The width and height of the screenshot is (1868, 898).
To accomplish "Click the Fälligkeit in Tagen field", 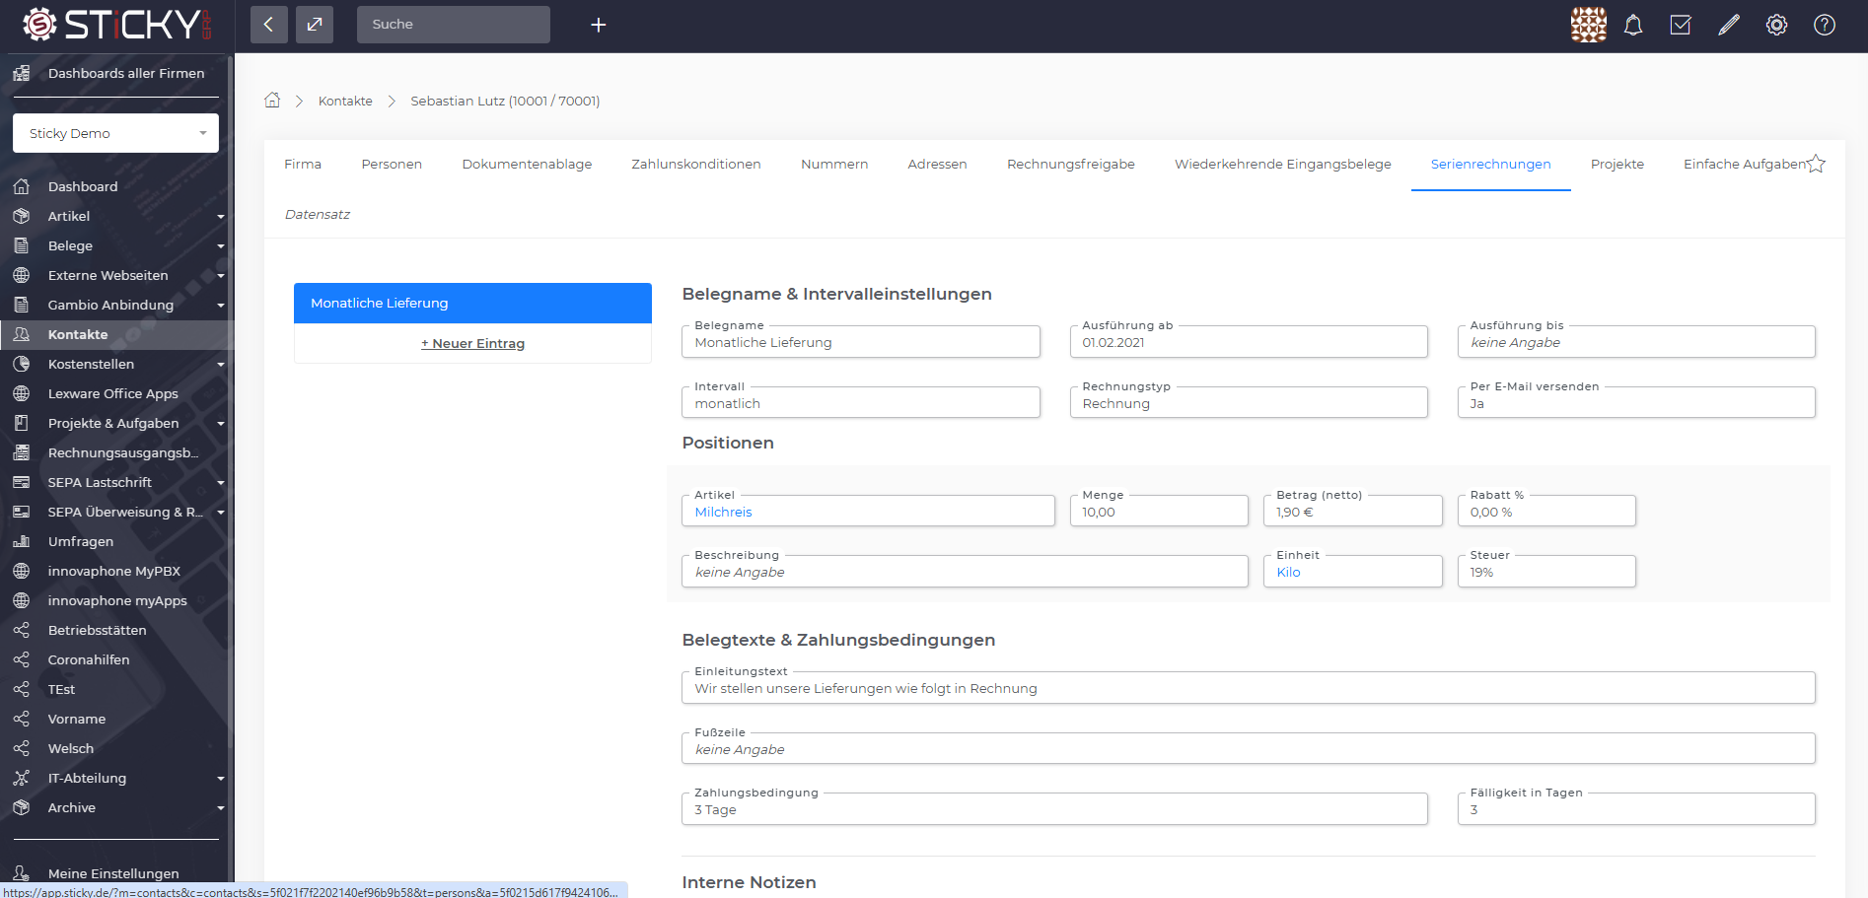I will (x=1636, y=808).
